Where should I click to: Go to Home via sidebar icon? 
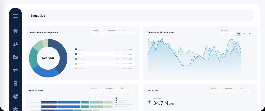coord(15,31)
